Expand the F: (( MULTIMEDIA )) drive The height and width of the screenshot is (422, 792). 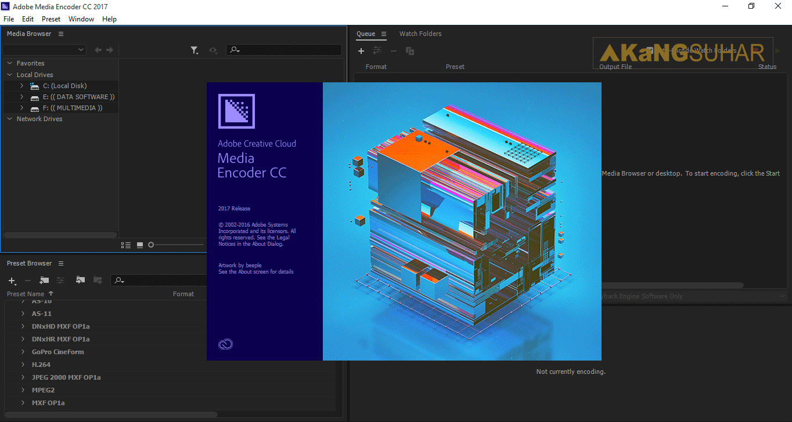click(x=22, y=108)
